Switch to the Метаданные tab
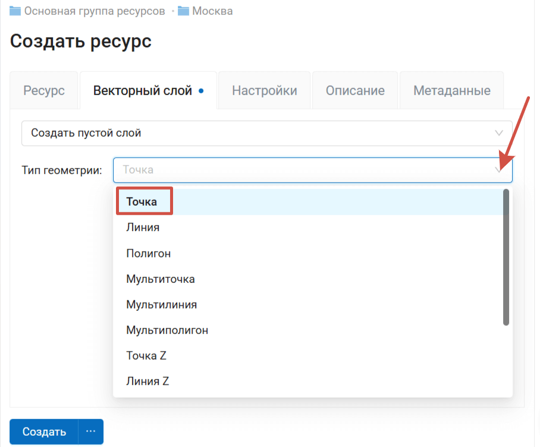The image size is (540, 447). [x=452, y=91]
